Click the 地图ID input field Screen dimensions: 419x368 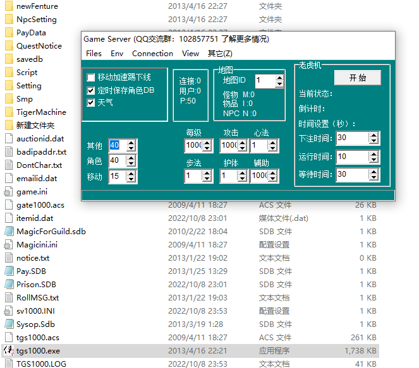pyautogui.click(x=265, y=81)
